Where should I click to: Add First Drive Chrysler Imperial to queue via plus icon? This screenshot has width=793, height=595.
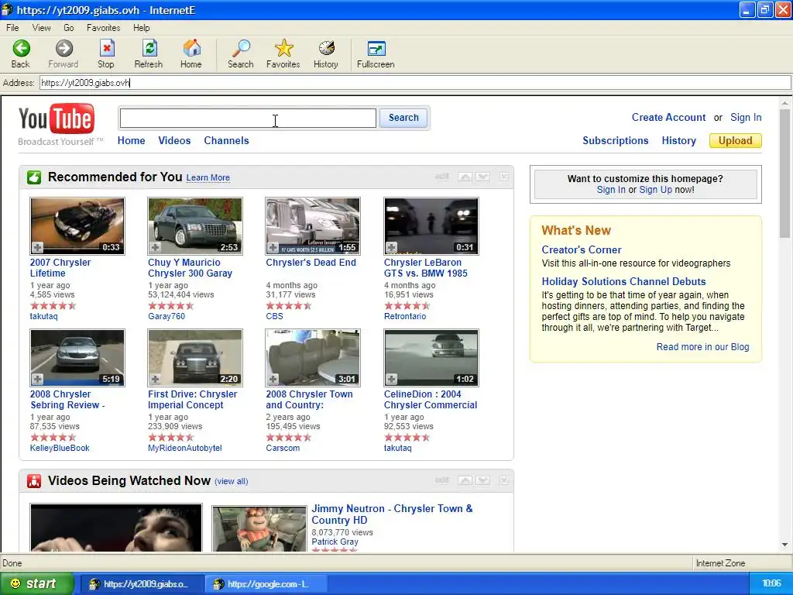155,379
